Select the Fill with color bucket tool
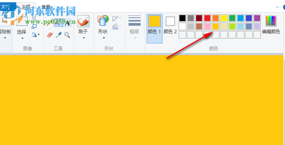The width and height of the screenshot is (285, 145). 58,23
